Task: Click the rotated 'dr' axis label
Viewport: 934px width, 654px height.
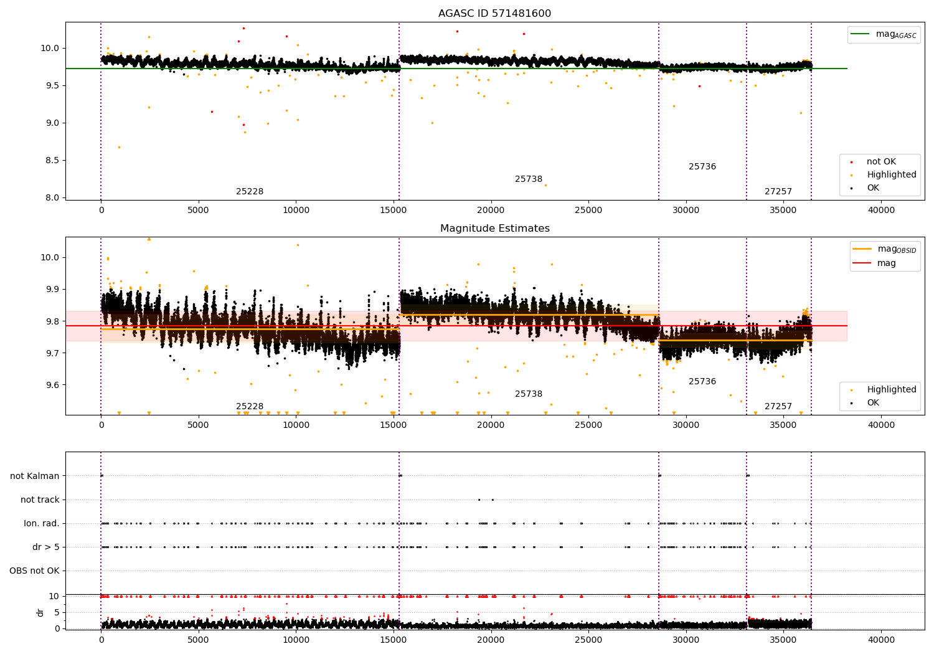Action: click(40, 612)
